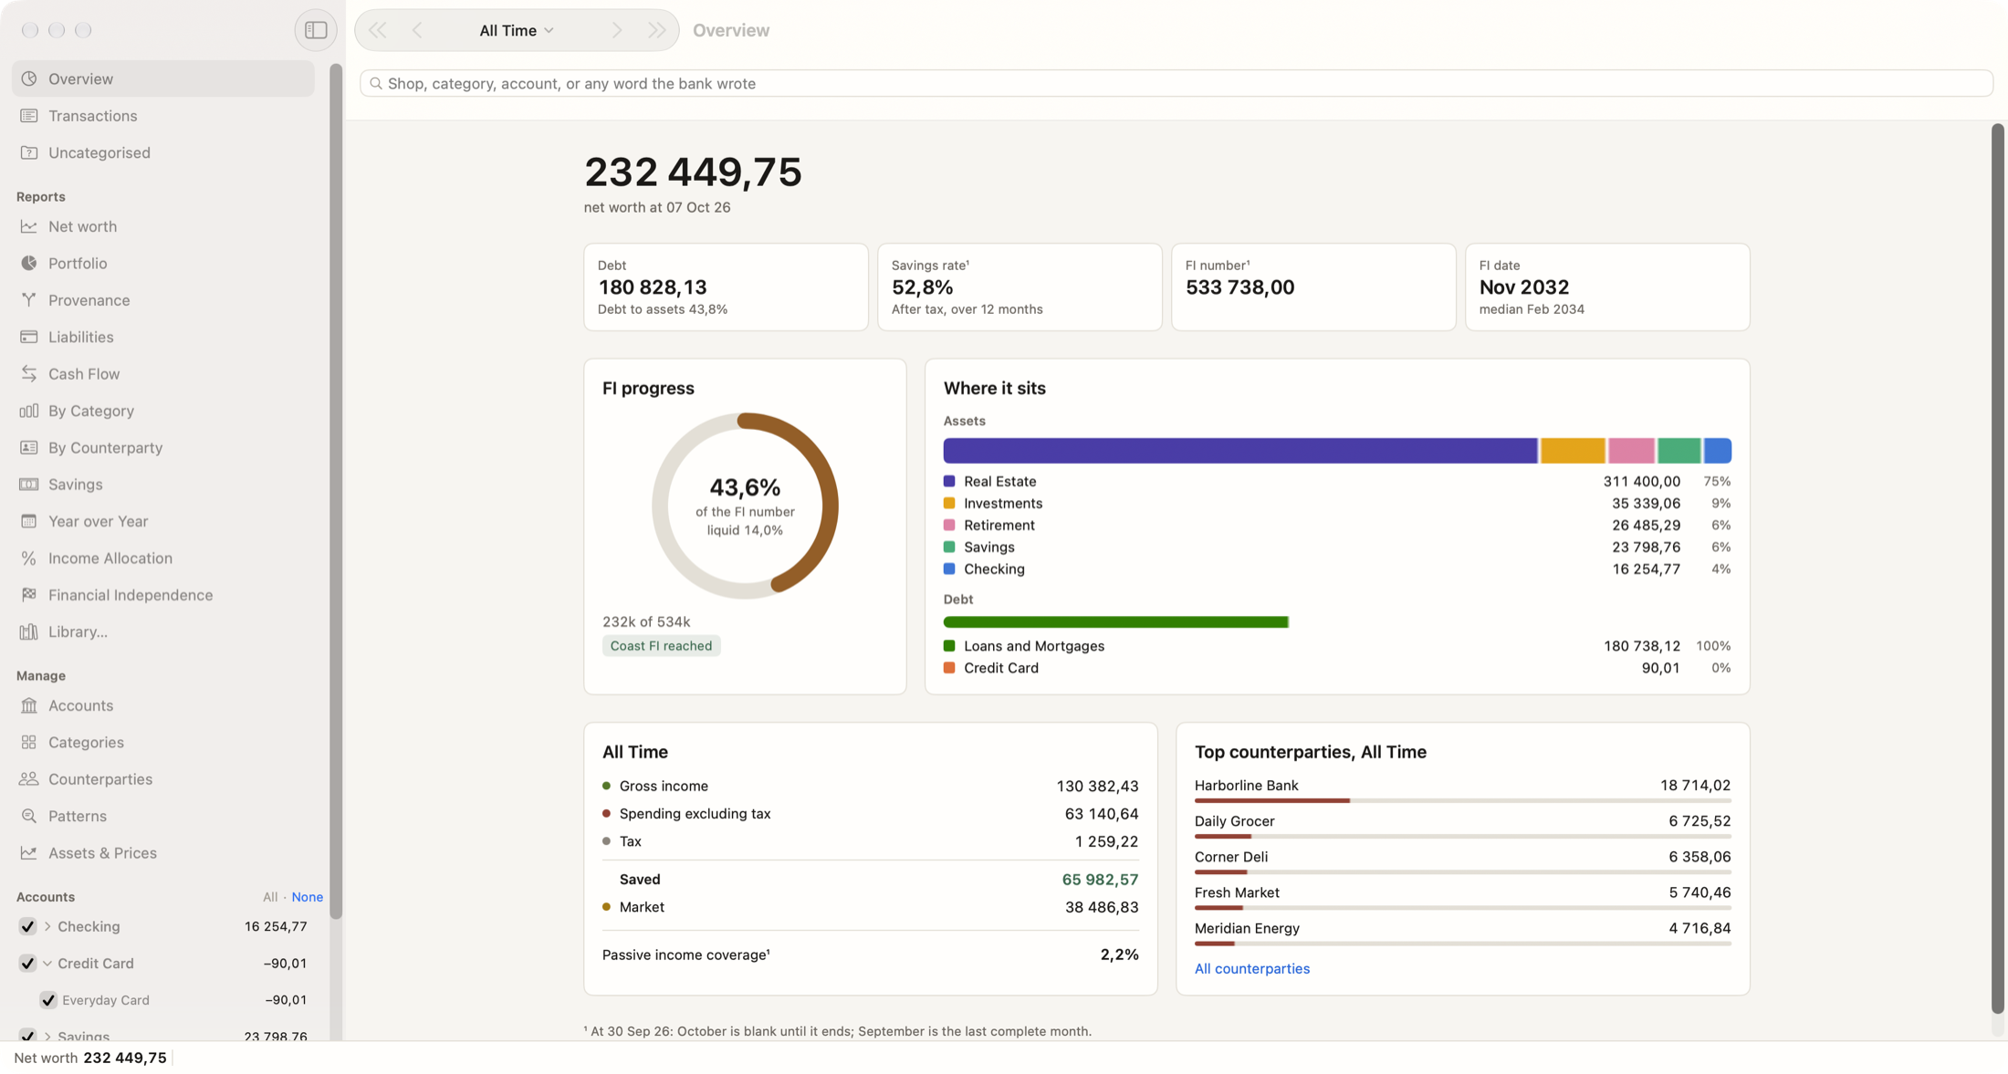2008x1074 pixels.
Task: Click the Cash Flow arrows icon
Action: tap(29, 374)
